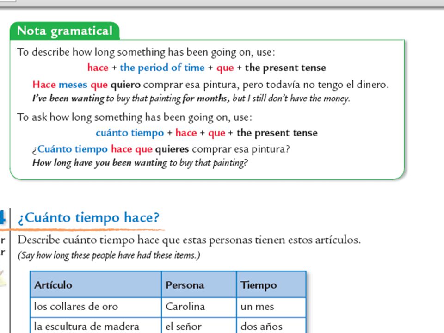The width and height of the screenshot is (444, 333).
Task: Select the '¿Cuánto tiempo hace?' activity heading
Action: [x=89, y=218]
